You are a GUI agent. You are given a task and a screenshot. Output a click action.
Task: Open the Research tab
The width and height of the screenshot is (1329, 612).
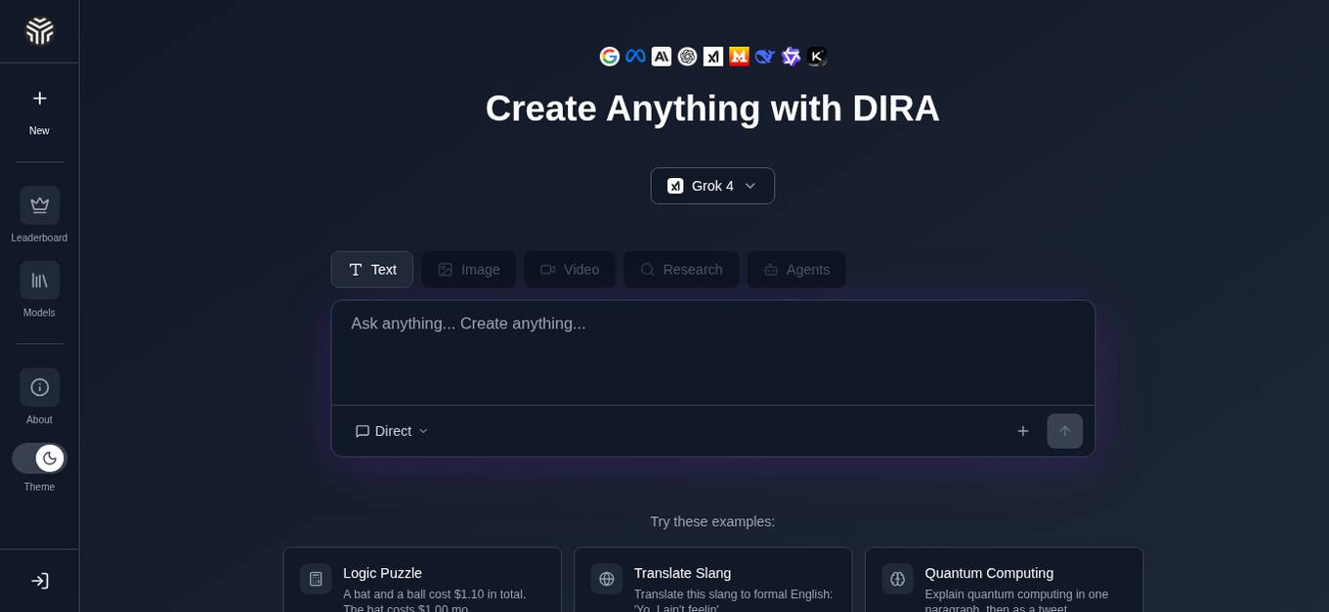(681, 270)
